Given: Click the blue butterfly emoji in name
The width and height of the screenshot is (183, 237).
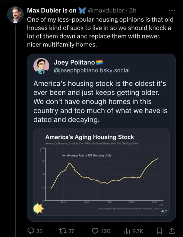Looking at the screenshot, I should coord(82,10).
